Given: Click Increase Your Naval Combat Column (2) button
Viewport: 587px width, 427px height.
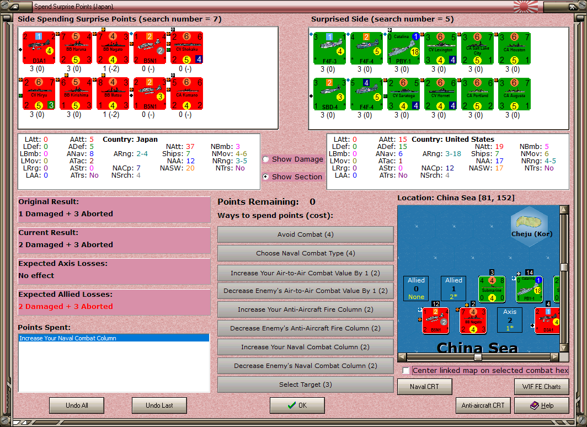Looking at the screenshot, I should coord(306,347).
